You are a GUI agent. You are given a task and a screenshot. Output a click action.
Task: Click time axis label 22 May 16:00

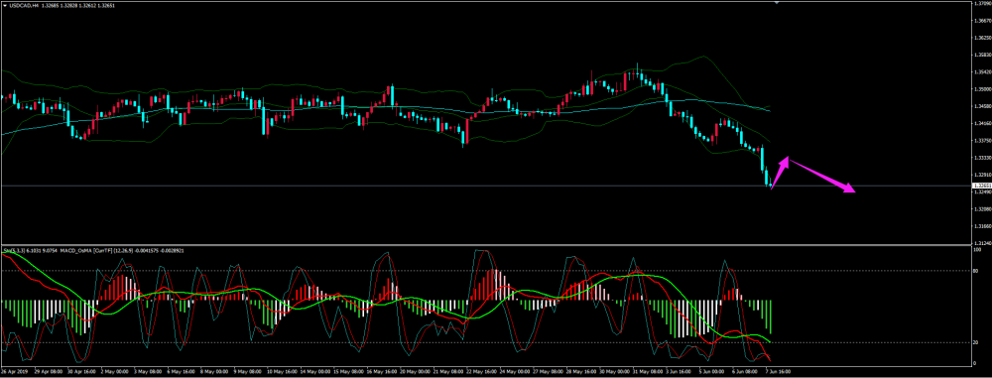click(481, 372)
